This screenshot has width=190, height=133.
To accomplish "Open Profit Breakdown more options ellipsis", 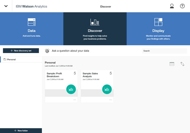I will coord(75,100).
